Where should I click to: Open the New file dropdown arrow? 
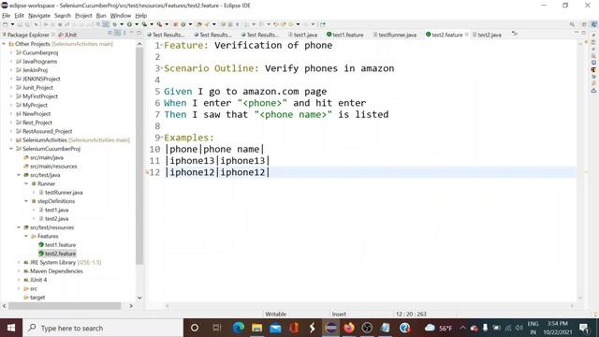point(12,24)
